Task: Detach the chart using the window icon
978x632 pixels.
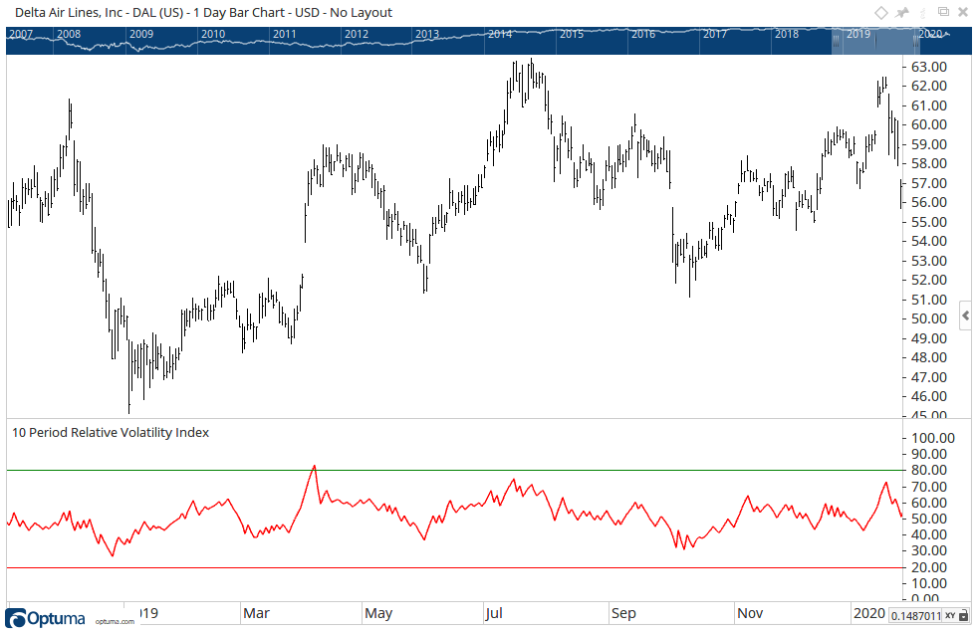Action: 944,12
